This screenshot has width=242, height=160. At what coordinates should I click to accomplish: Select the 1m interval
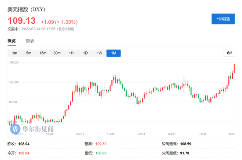tap(15, 53)
